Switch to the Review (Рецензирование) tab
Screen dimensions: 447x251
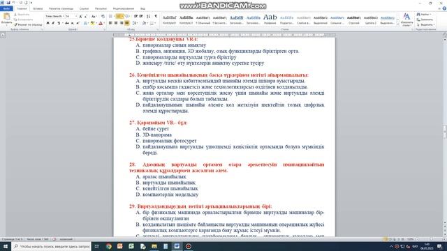tap(124, 8)
